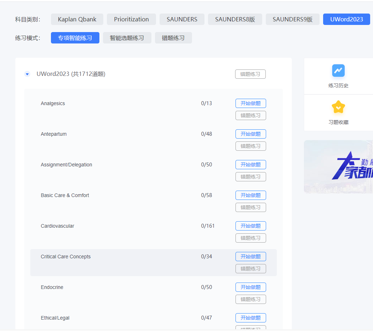Open the promotional banner image
Viewport: 373px width, 331px height.
point(338,167)
